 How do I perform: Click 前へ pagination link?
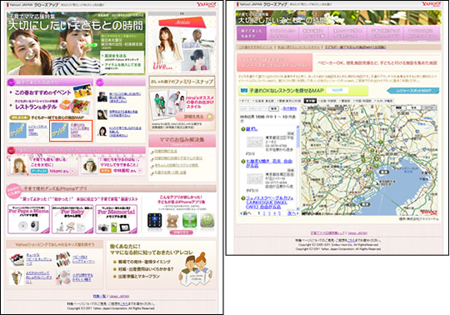tap(247, 213)
